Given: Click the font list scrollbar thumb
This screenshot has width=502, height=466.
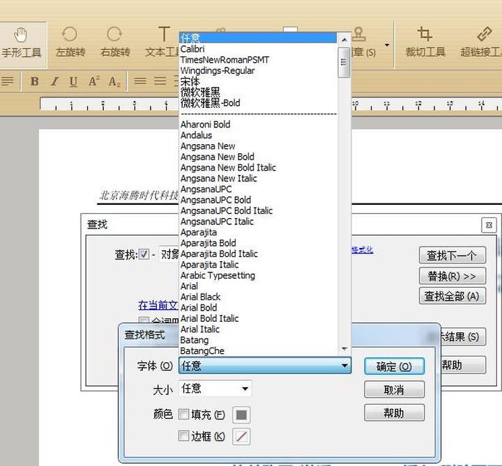Looking at the screenshot, I should point(344,63).
